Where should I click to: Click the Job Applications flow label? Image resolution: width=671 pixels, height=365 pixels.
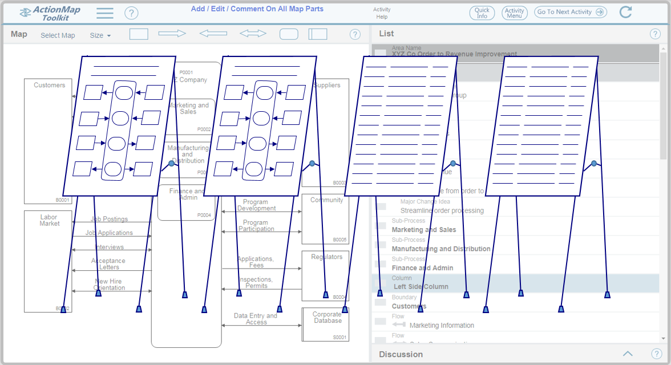click(x=109, y=233)
